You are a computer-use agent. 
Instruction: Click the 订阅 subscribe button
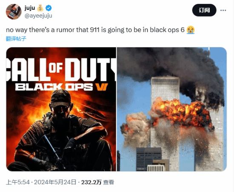coord(204,10)
